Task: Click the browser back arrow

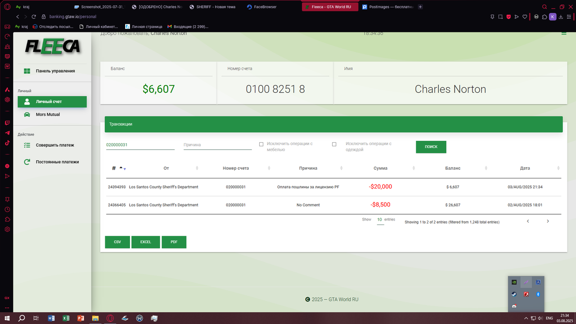Action: (18, 17)
